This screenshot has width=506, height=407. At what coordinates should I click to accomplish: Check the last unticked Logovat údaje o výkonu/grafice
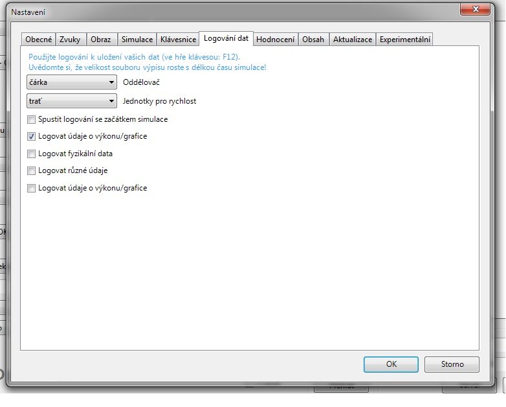(x=32, y=189)
